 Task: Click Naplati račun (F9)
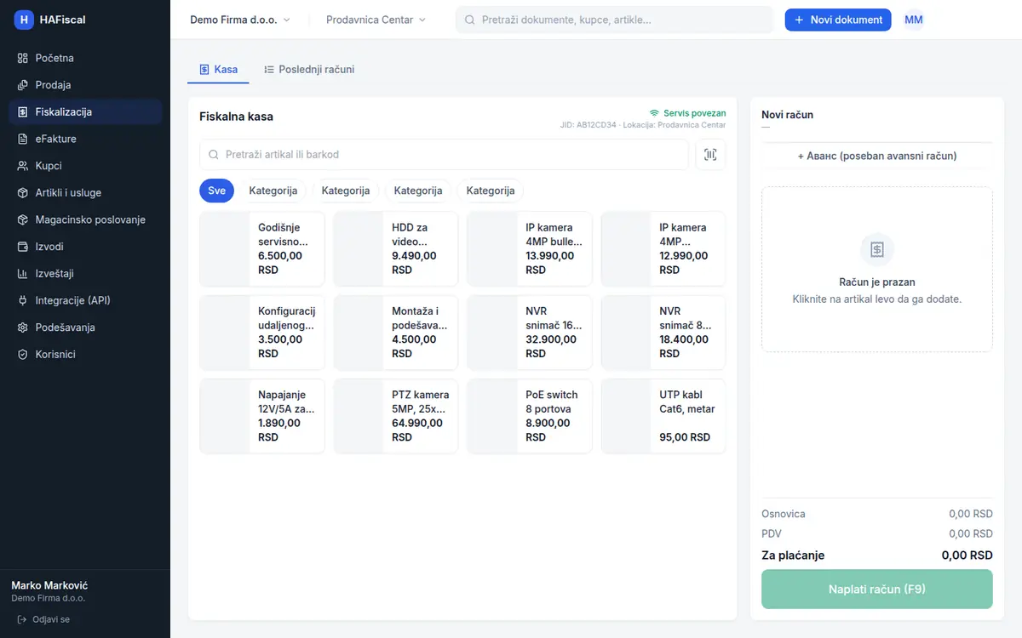click(877, 590)
